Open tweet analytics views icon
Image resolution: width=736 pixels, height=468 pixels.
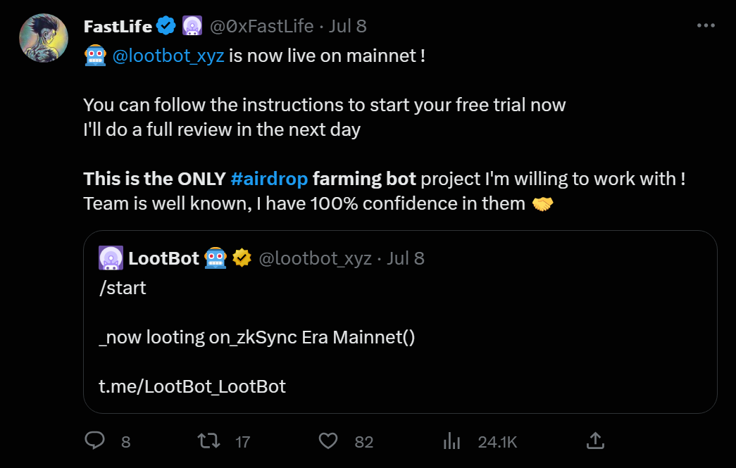451,441
